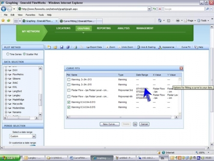
Task: Click the browser Stop icon
Action: click(160, 9)
